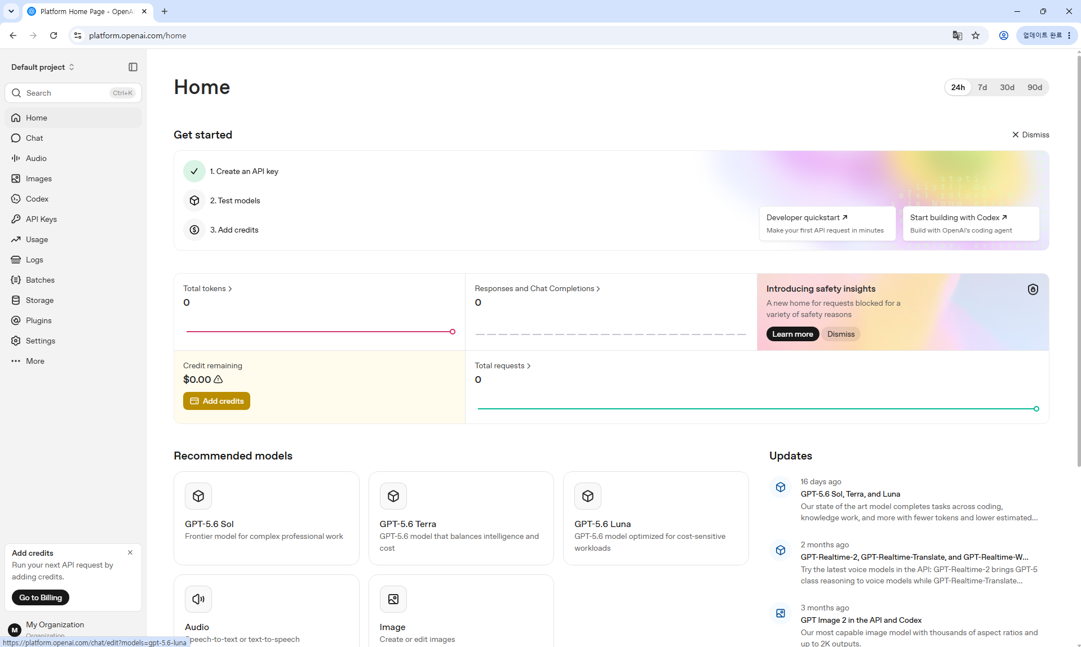Bookmark this page with the star icon

click(976, 35)
